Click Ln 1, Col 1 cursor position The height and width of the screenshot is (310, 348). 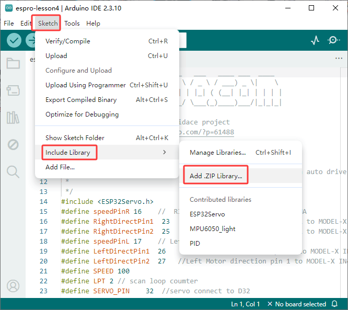tap(245, 304)
